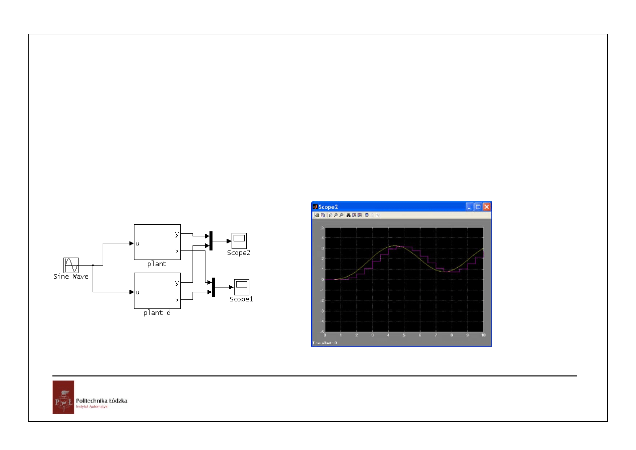
Task: Open Scope2 Parameters dialog icon
Action: point(322,215)
